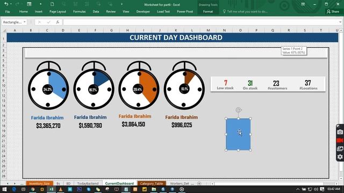The height and width of the screenshot is (193, 344).
Task: Expand the formula bar chevron
Action: click(x=340, y=22)
